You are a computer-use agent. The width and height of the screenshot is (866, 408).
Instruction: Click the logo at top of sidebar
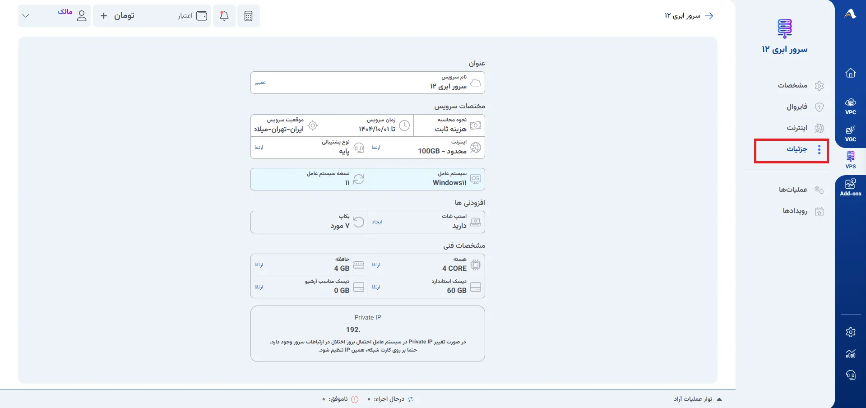tap(850, 14)
